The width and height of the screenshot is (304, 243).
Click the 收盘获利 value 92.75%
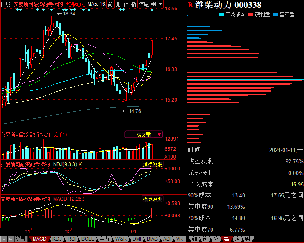click(294, 161)
